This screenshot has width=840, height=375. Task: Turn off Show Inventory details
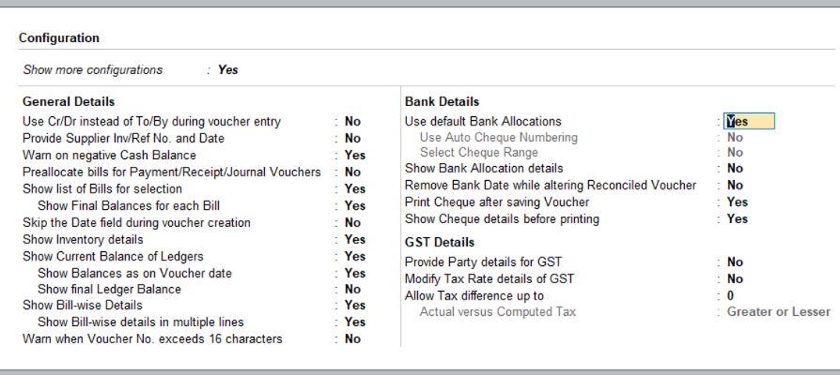pos(354,240)
